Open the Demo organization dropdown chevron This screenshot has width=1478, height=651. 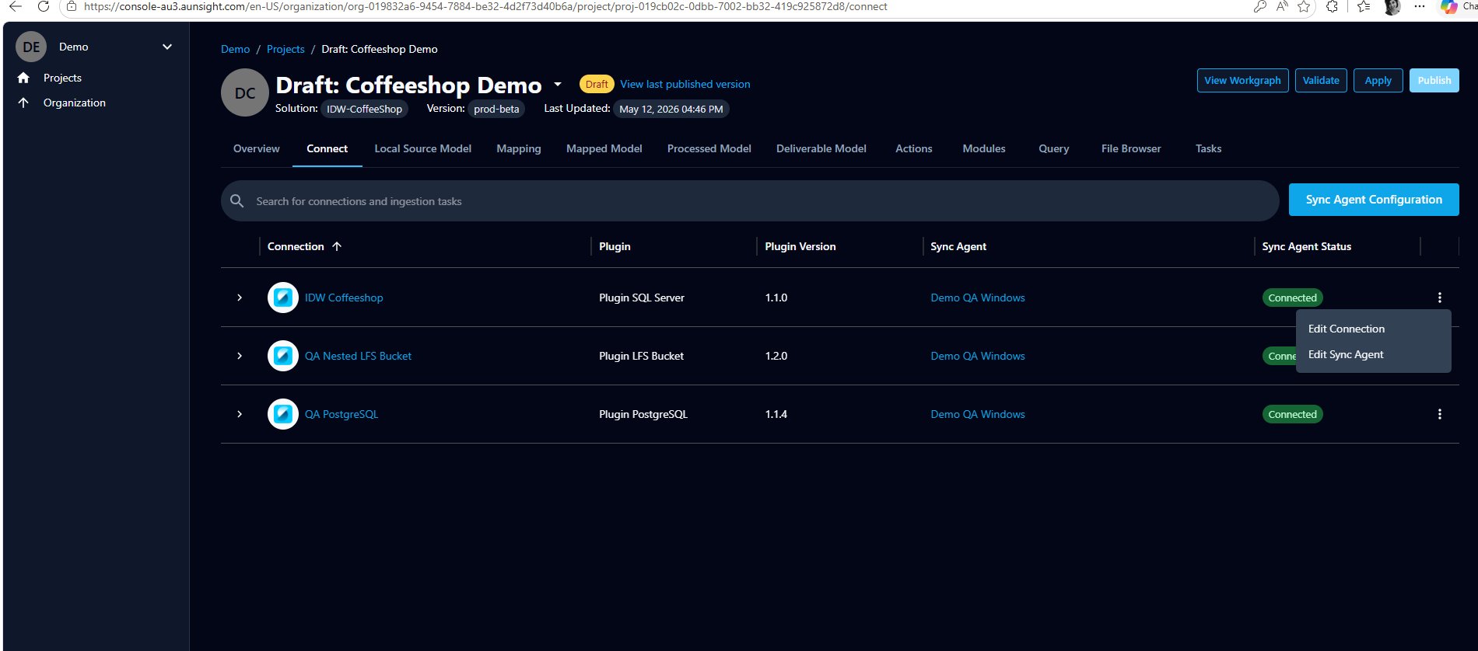point(167,47)
